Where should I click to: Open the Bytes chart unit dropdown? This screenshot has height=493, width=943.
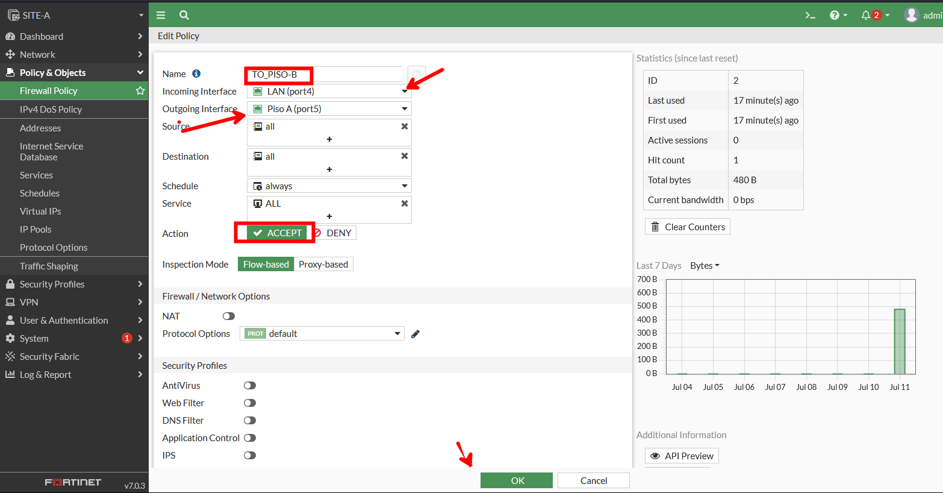(705, 266)
